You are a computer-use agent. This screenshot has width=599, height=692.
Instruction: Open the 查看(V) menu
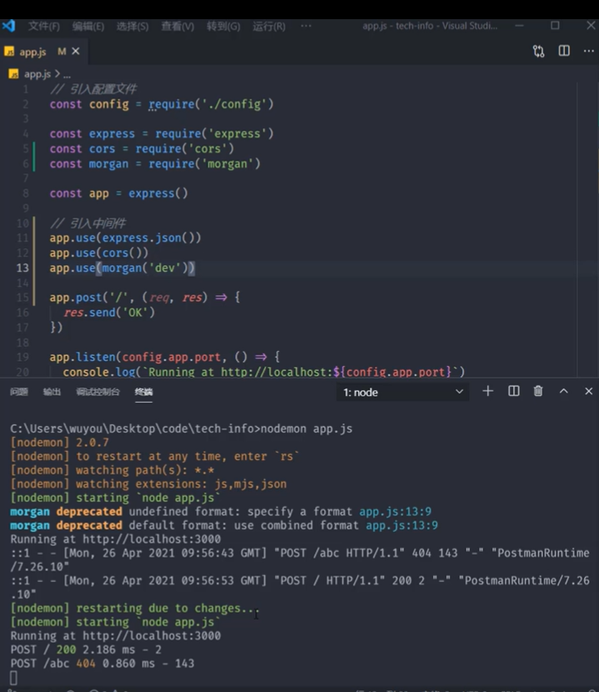[178, 27]
